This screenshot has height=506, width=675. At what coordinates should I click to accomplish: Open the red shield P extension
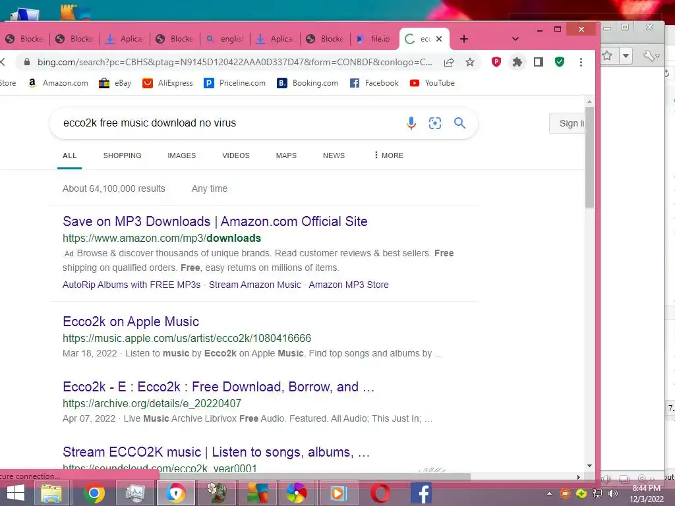pos(496,62)
